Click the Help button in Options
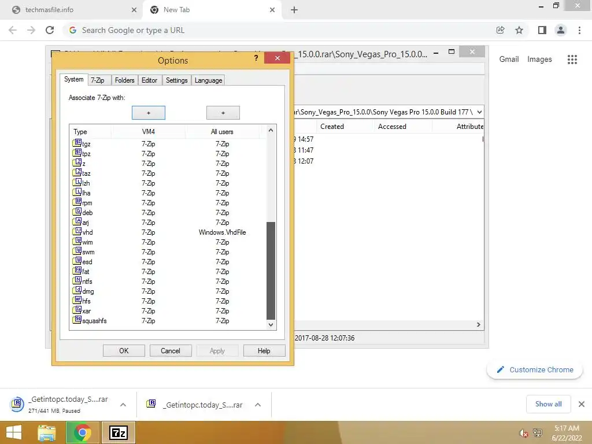592x444 pixels. coord(264,351)
